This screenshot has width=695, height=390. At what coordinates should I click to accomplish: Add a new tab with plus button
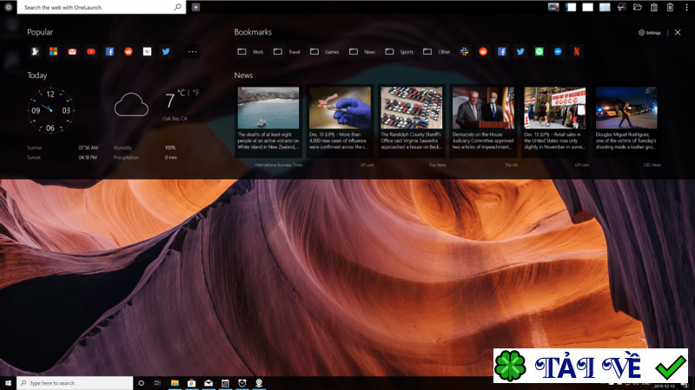[x=196, y=7]
